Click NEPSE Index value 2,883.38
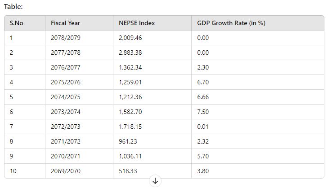 pos(130,52)
